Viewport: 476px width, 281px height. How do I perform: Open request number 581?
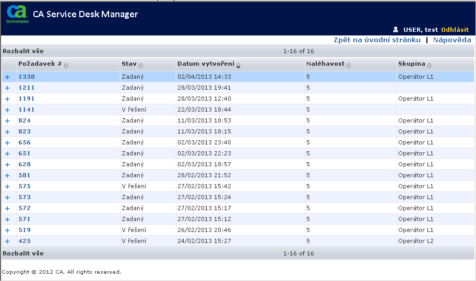point(25,175)
